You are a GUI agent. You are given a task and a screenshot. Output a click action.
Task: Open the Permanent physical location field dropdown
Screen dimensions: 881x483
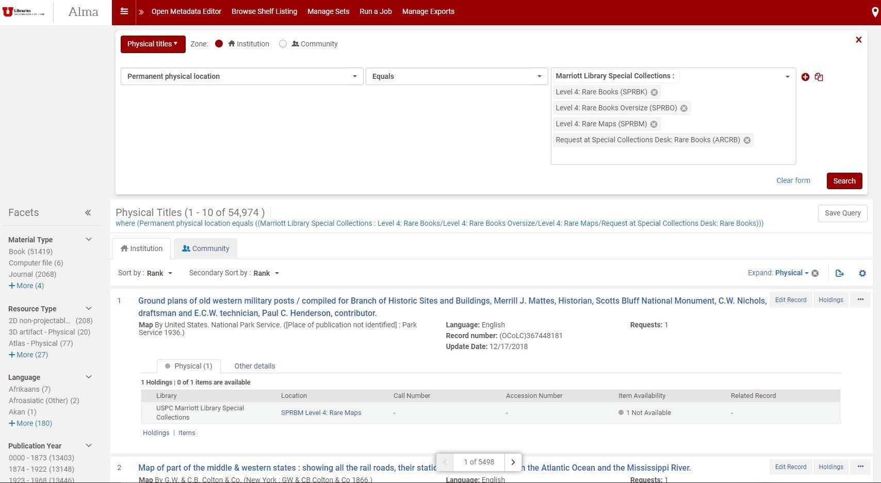(242, 76)
